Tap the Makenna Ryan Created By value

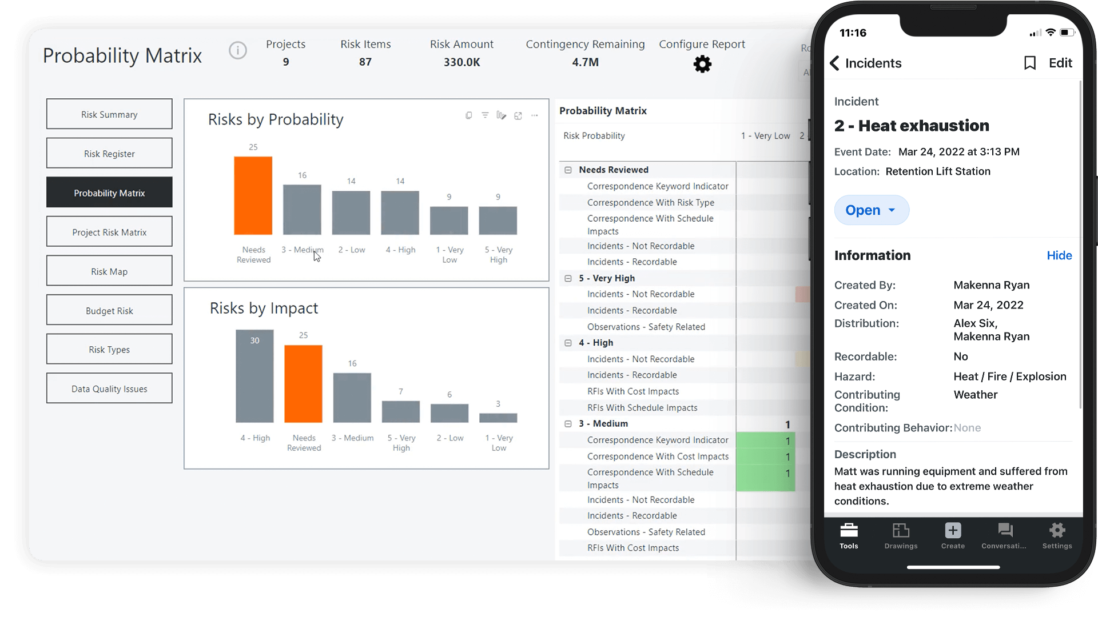point(991,285)
